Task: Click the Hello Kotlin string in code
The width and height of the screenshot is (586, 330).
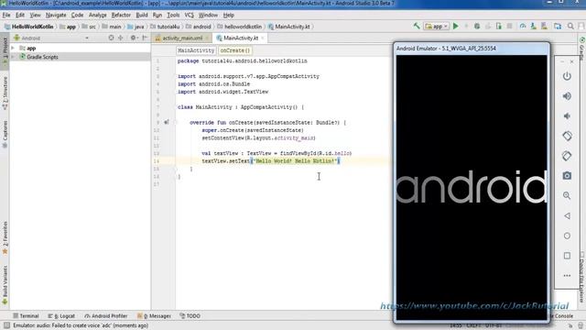Action: click(x=296, y=161)
